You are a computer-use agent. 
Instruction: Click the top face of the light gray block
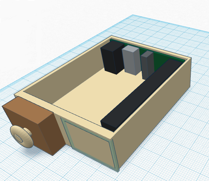click(x=131, y=49)
